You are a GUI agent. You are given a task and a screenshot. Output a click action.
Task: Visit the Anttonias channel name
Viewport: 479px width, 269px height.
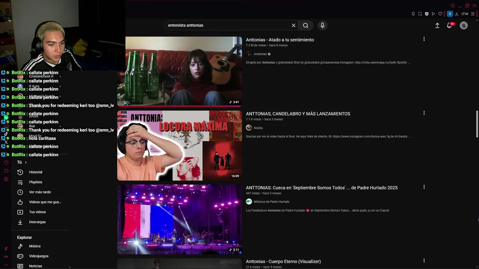(260, 54)
